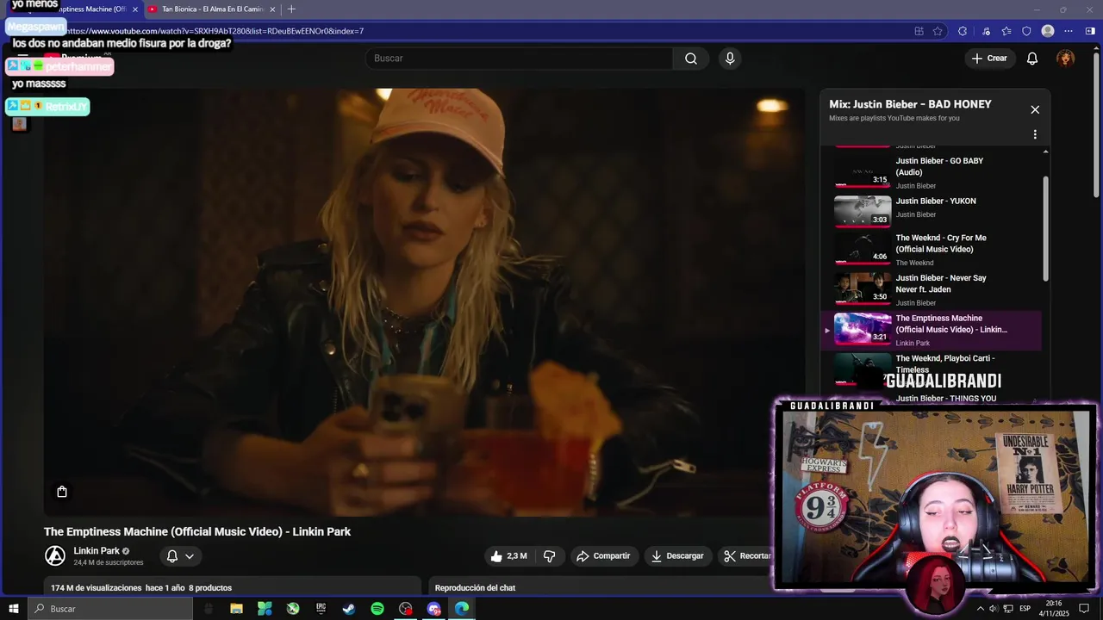Image resolution: width=1103 pixels, height=620 pixels.
Task: Click the Compartir share button
Action: coord(603,556)
